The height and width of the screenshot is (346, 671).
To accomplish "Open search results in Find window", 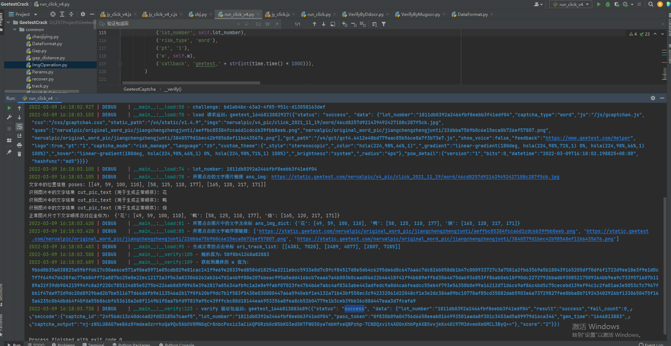I will (333, 24).
